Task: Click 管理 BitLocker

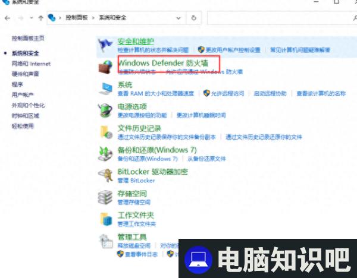Action: 136,181
